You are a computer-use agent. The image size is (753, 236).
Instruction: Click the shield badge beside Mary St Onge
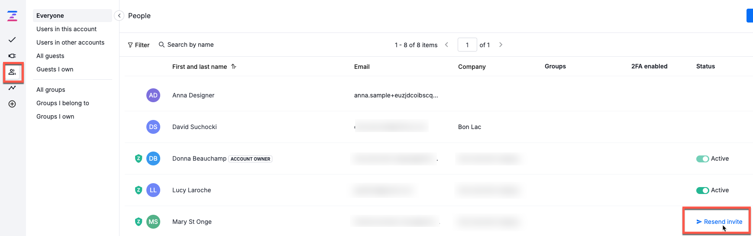coord(139,222)
